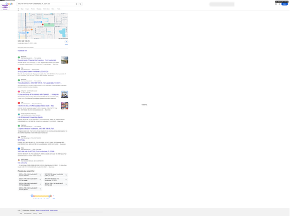Viewport: 293px width, 216px height.
Task: Click the magnifier search icon in search box
Action: pyautogui.click(x=80, y=4)
